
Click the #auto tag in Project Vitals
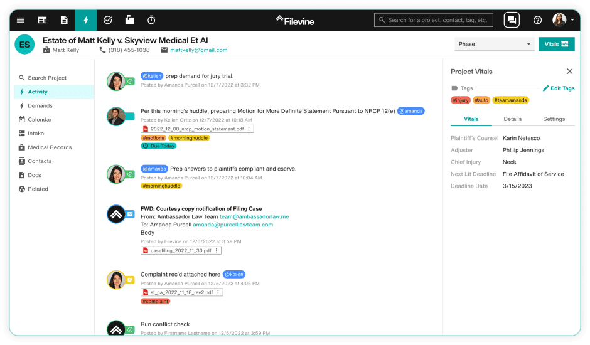(x=481, y=100)
